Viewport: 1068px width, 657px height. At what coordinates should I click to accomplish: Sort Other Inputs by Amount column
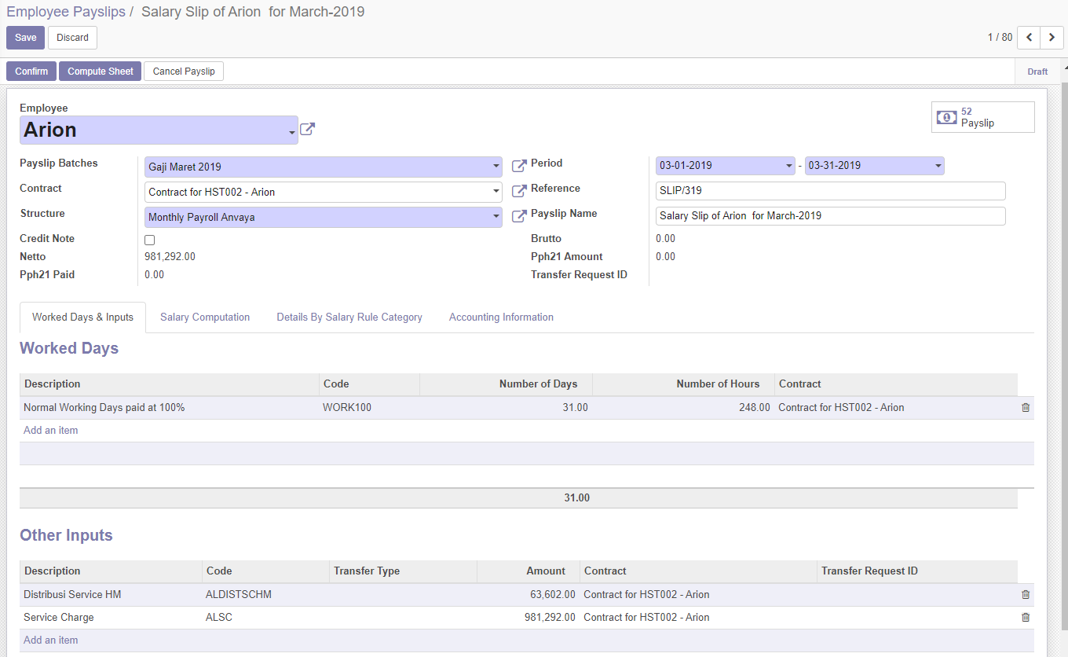coord(529,571)
